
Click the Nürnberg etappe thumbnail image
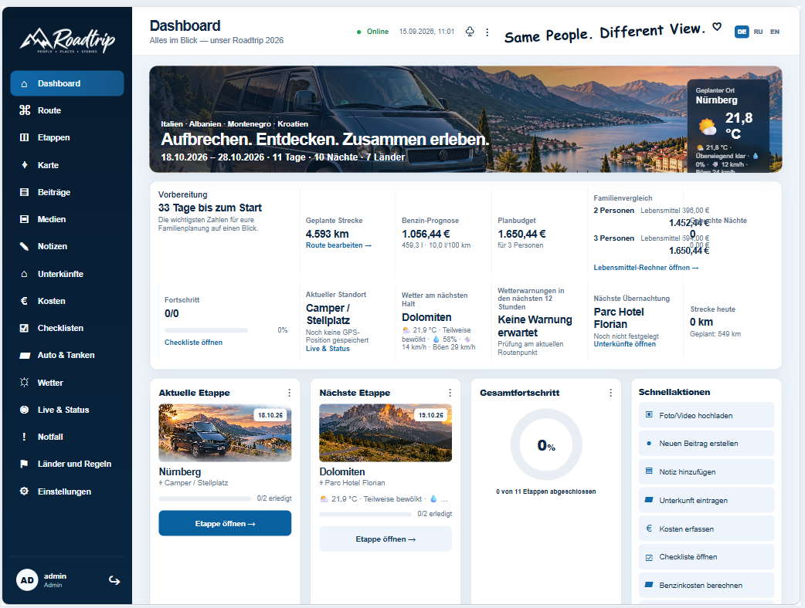pos(225,433)
